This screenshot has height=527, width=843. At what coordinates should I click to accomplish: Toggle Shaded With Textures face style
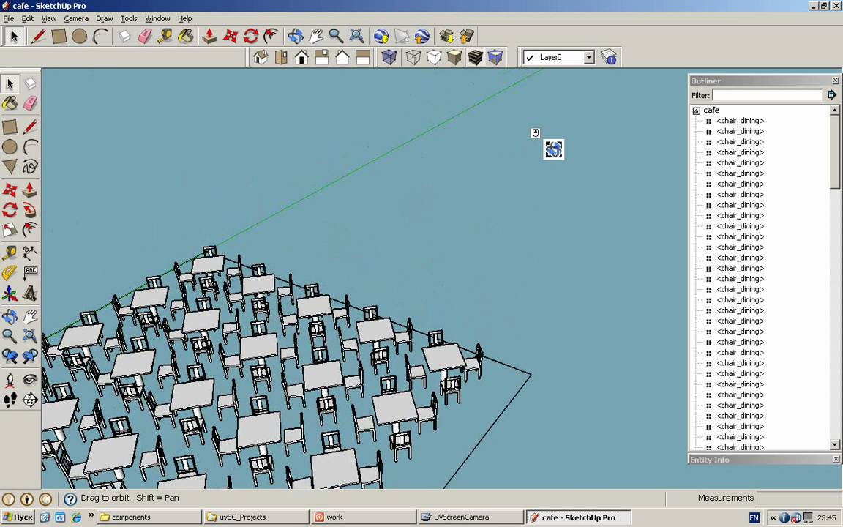point(475,57)
